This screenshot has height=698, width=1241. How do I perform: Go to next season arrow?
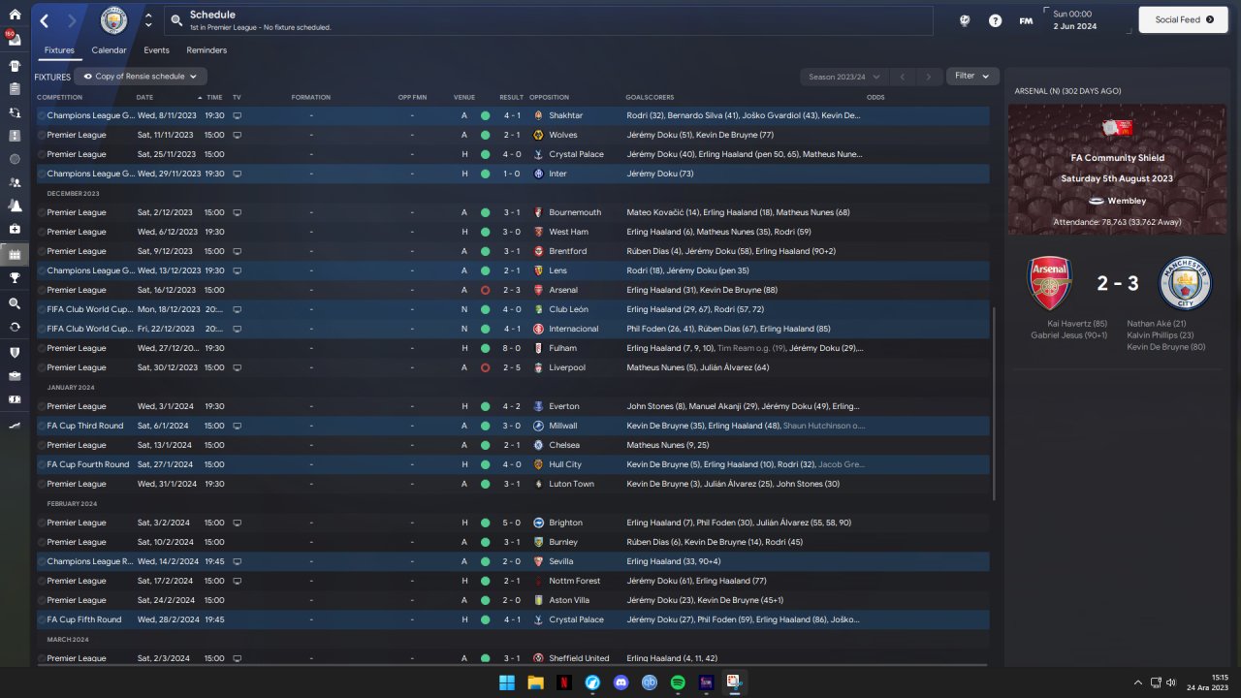point(929,77)
